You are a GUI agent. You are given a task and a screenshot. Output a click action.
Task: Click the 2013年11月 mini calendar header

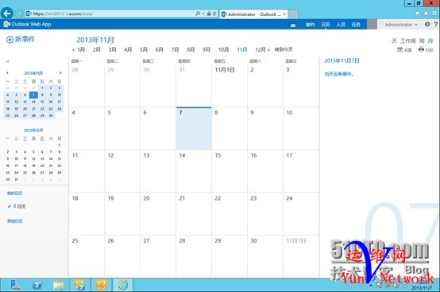click(33, 73)
